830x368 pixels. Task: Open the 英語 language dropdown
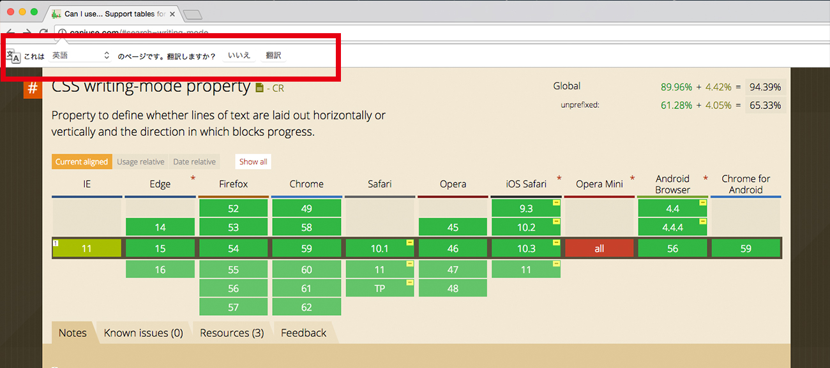(x=81, y=55)
